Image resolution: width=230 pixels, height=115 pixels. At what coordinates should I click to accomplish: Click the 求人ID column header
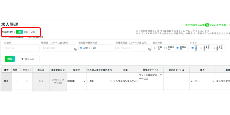[x=41, y=70]
